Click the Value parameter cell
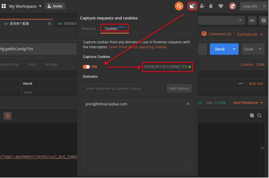 pyautogui.click(x=49, y=92)
